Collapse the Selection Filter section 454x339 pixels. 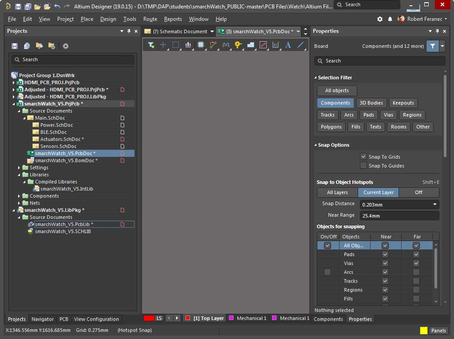pyautogui.click(x=316, y=78)
